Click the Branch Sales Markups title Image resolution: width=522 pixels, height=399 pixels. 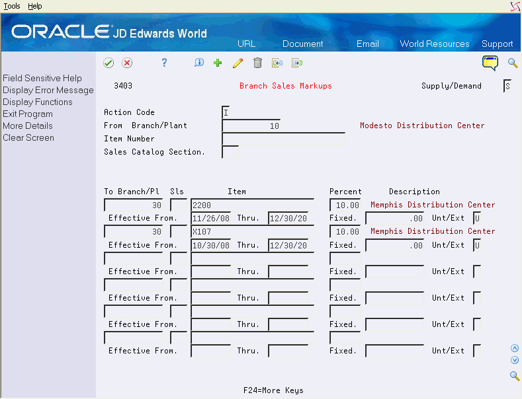(x=286, y=86)
